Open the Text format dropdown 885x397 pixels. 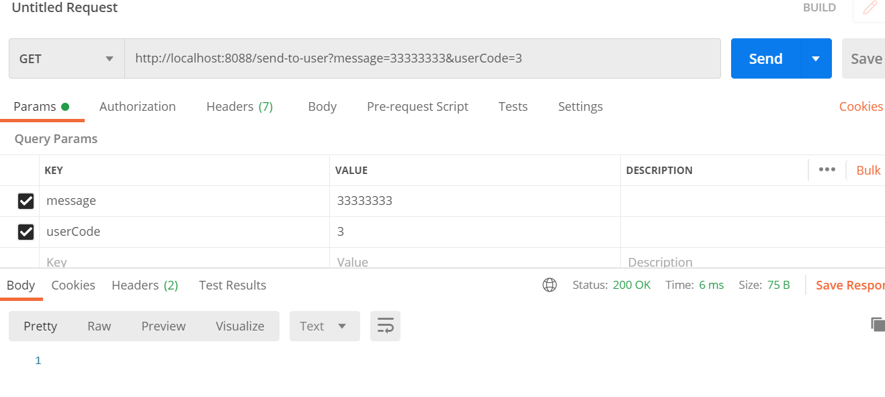[325, 326]
